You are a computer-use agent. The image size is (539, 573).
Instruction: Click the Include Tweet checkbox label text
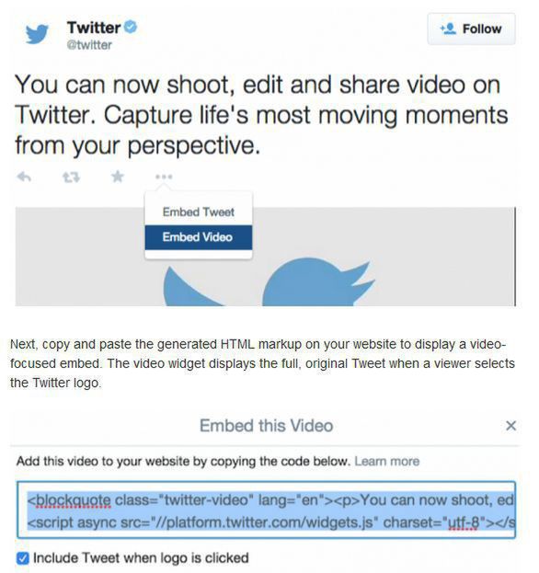(141, 558)
